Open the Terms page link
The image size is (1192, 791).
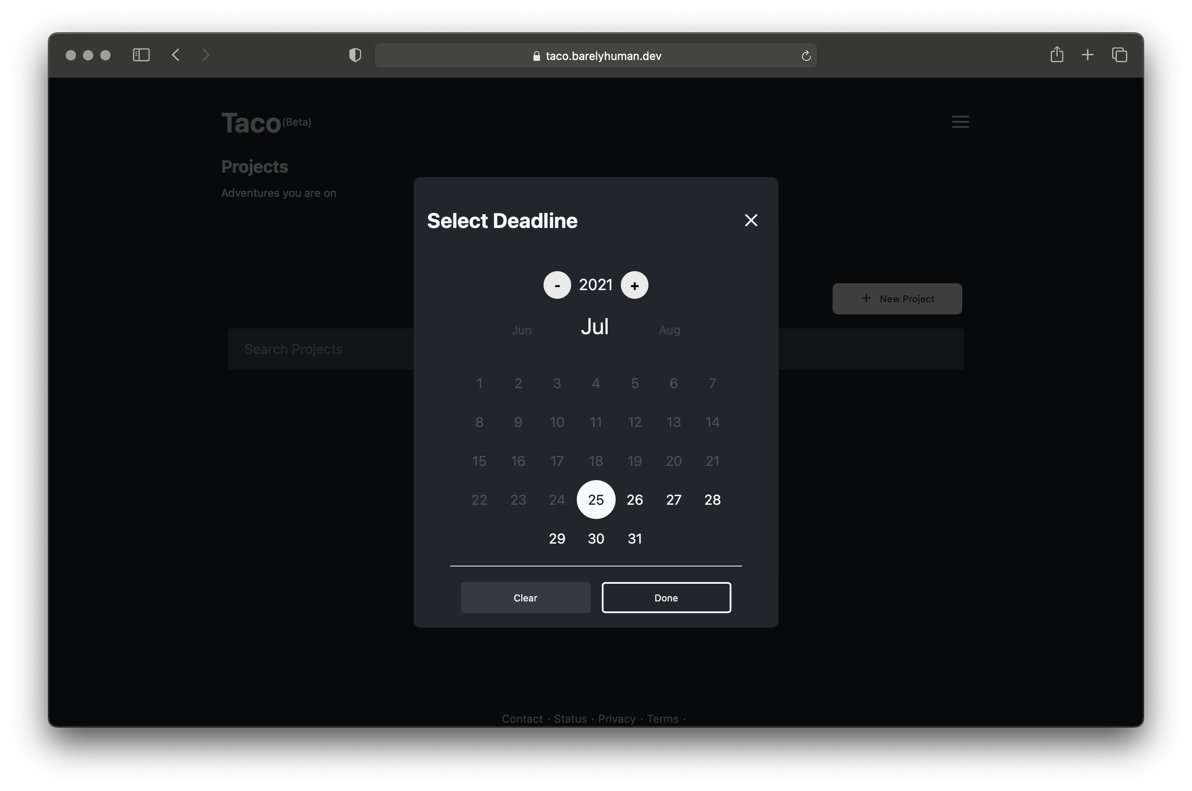coord(663,718)
